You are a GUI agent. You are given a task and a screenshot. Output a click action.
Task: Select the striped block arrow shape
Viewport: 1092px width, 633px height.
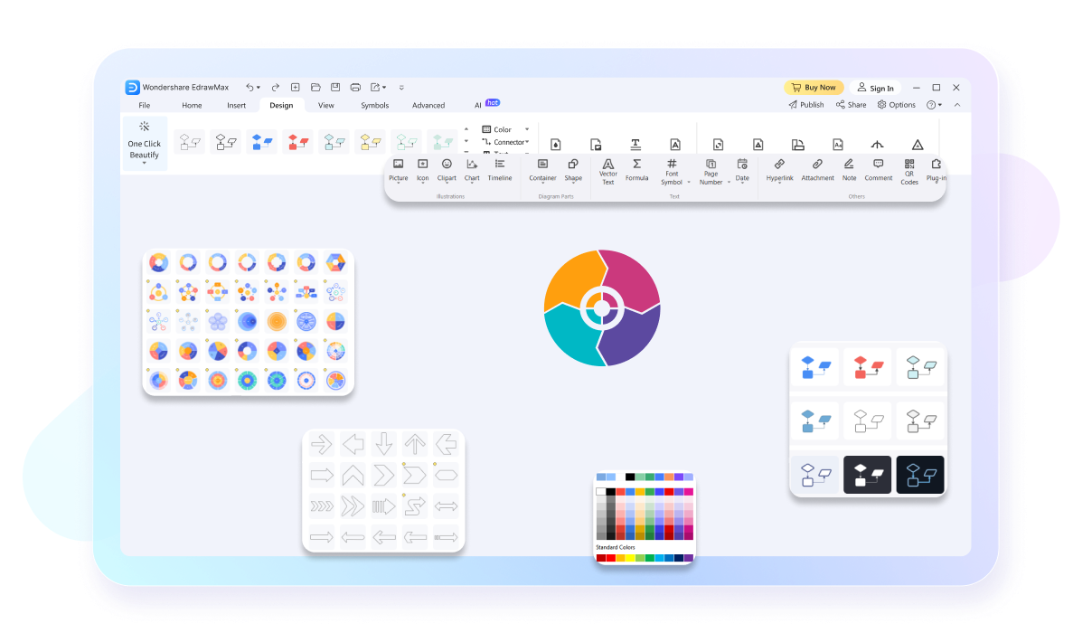coord(383,505)
